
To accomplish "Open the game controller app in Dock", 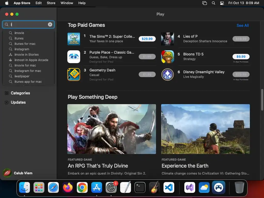I will tap(219, 187).
